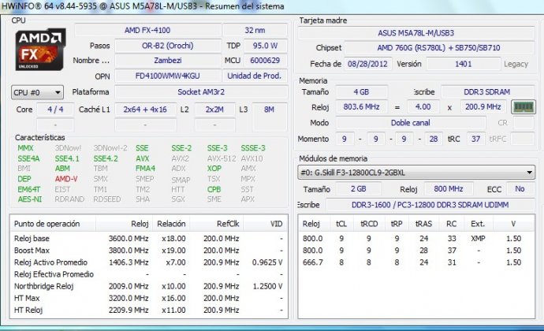Click the Zambezi codename field
This screenshot has height=331, width=544.
pyautogui.click(x=168, y=61)
